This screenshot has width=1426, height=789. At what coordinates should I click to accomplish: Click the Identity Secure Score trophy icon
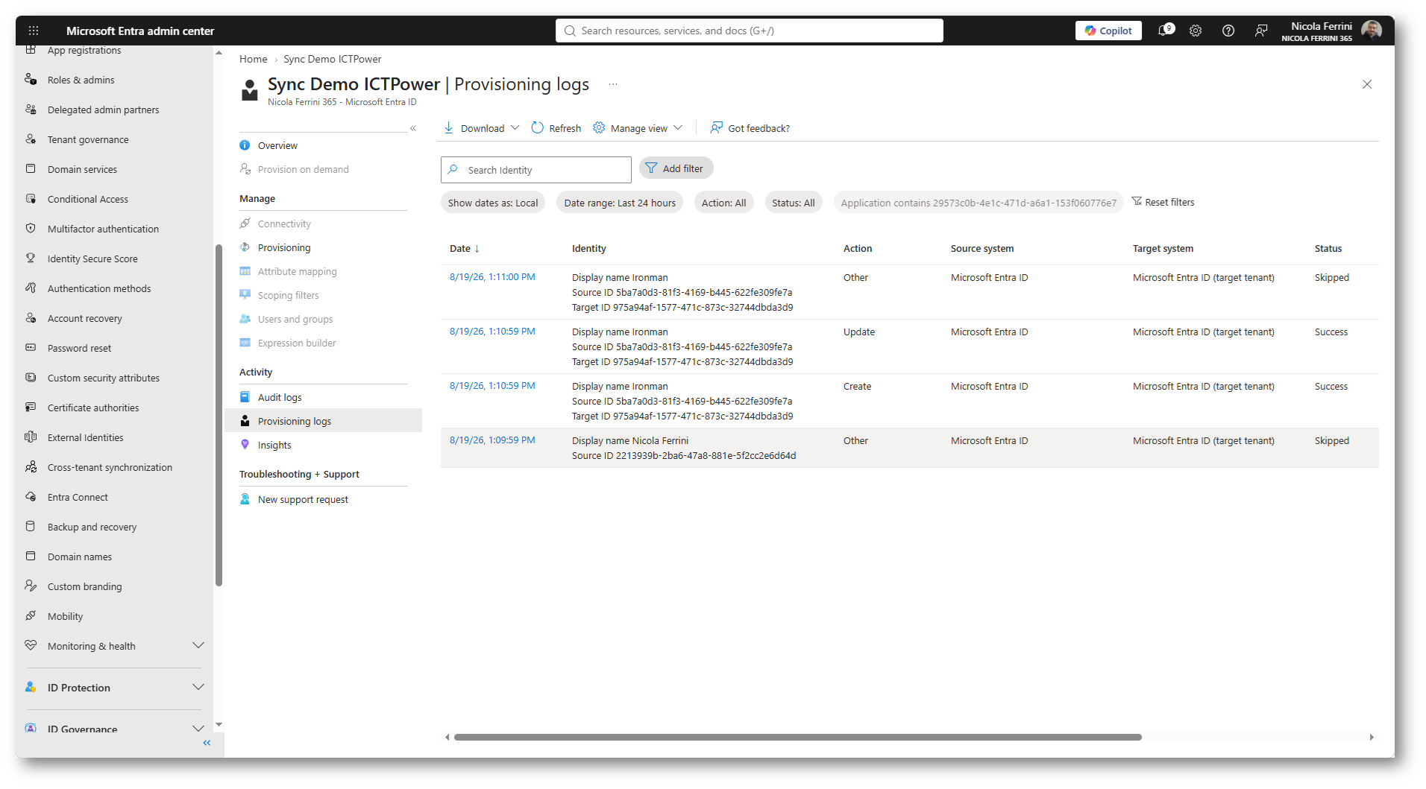[31, 259]
